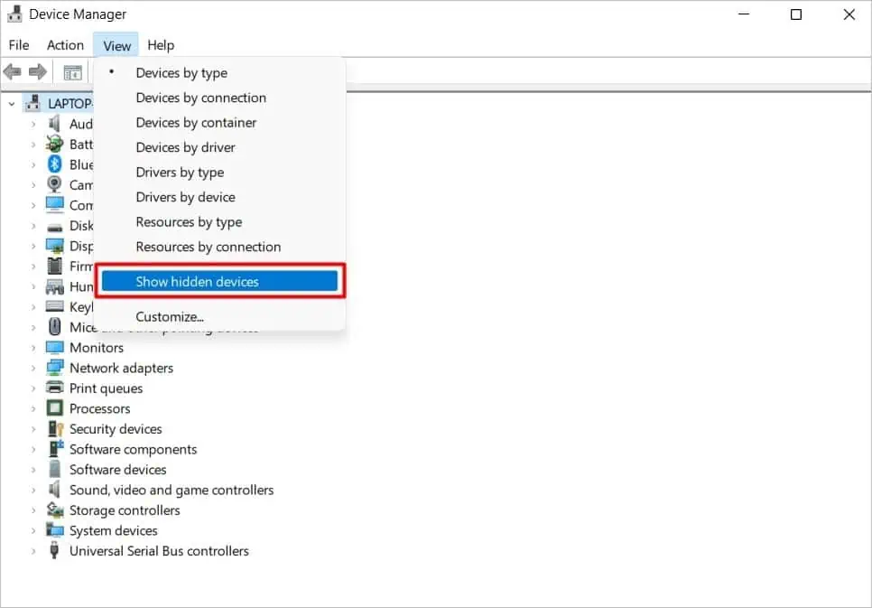
Task: Select Devices by connection view
Action: 200,98
